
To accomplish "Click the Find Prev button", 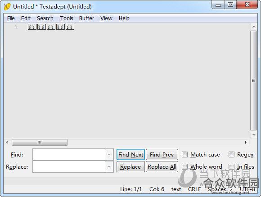I will click(162, 155).
